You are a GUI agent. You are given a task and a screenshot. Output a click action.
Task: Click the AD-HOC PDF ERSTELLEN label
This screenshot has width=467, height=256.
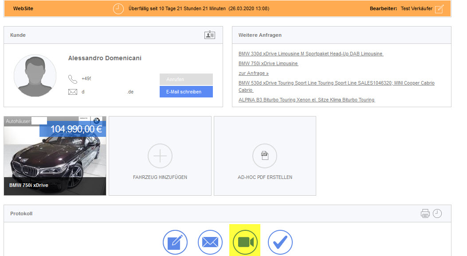265,177
